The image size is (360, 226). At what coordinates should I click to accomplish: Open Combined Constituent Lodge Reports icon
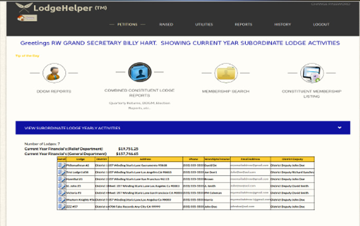[x=140, y=73]
